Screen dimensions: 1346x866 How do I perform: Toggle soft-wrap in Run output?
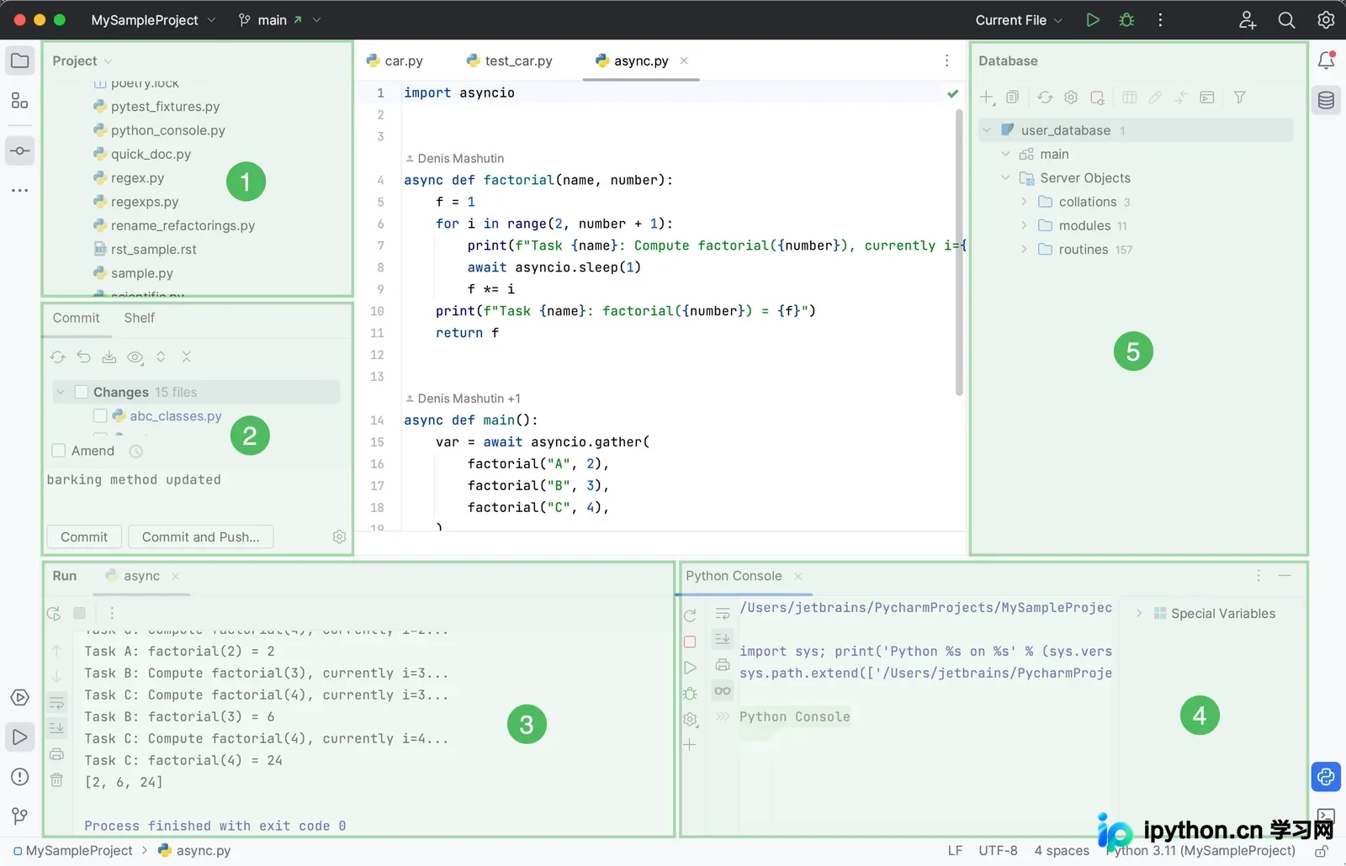pos(56,702)
